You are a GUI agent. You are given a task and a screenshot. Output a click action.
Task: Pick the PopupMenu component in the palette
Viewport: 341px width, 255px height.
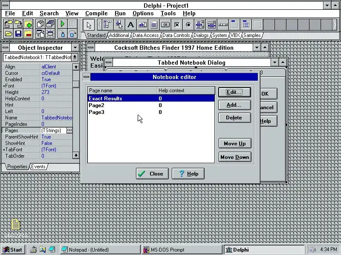(119, 25)
